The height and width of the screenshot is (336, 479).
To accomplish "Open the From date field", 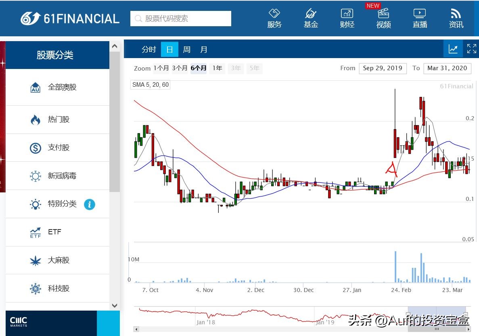I will (382, 68).
